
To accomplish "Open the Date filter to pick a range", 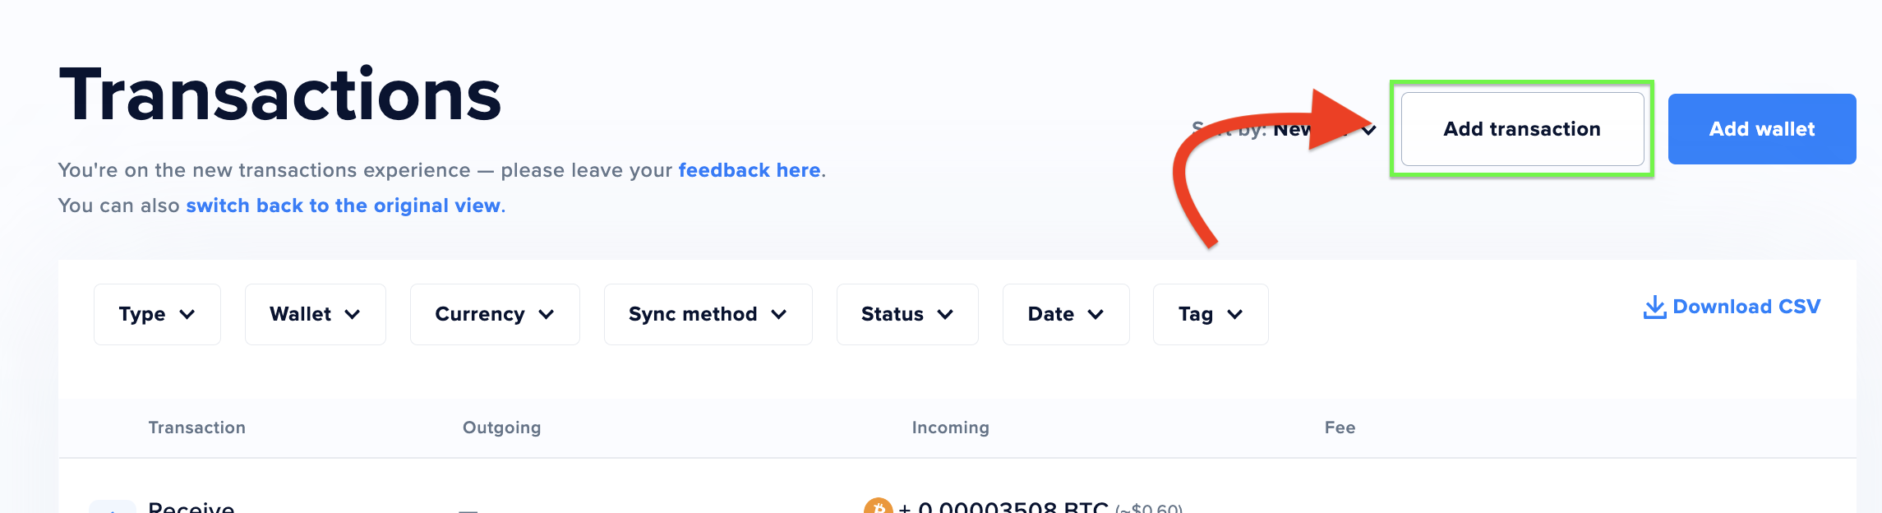I will [x=1065, y=314].
